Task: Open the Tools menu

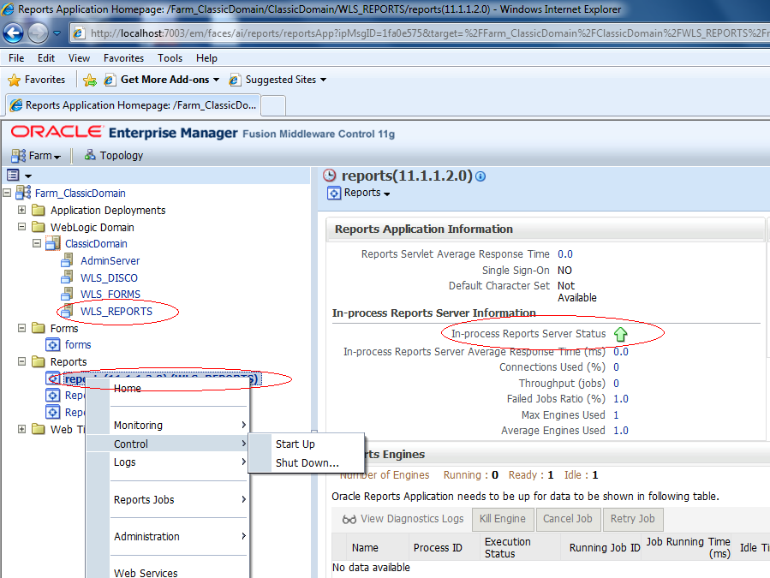Action: [170, 58]
